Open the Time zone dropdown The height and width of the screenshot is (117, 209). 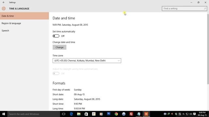(x=87, y=61)
